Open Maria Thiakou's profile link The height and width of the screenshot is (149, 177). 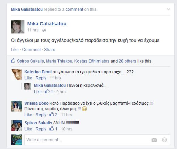(x=59, y=61)
